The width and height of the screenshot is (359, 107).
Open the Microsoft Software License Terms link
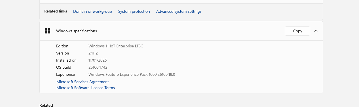[86, 88]
